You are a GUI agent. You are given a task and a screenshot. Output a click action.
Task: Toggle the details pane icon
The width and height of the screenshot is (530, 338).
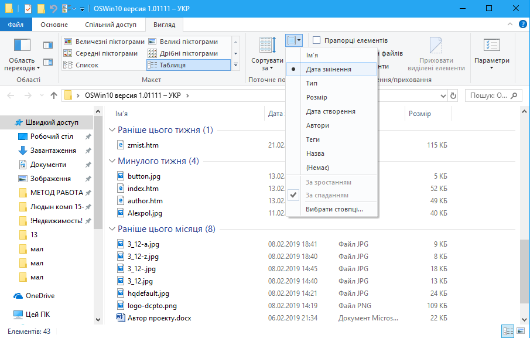[x=48, y=62]
